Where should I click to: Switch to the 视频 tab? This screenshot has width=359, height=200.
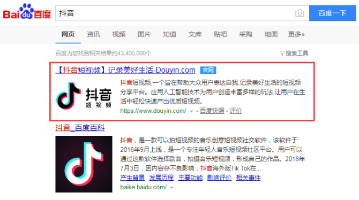(119, 34)
